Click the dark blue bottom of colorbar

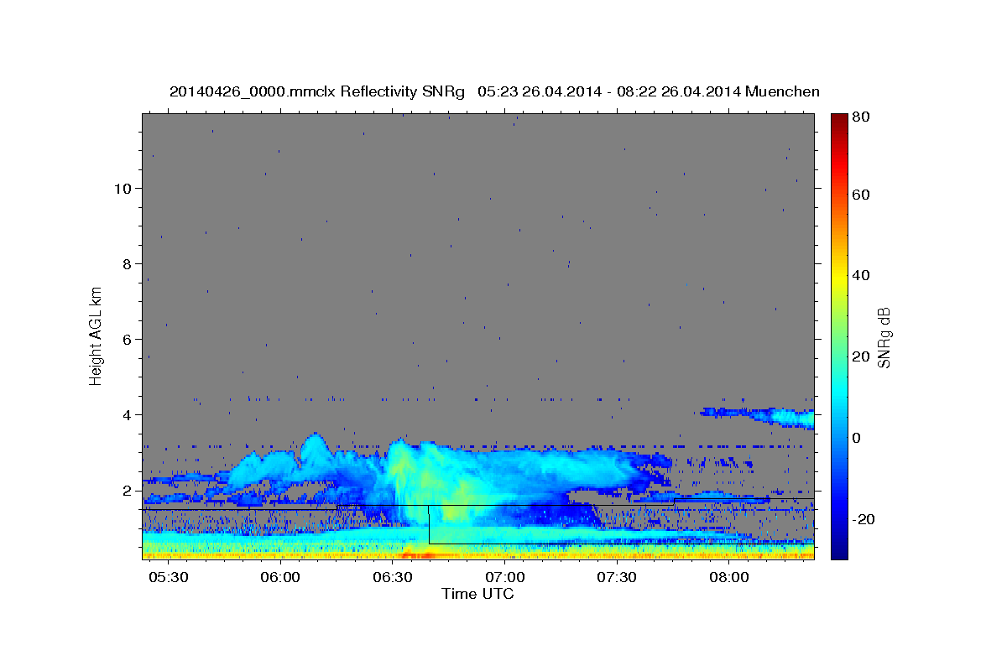pos(838,549)
